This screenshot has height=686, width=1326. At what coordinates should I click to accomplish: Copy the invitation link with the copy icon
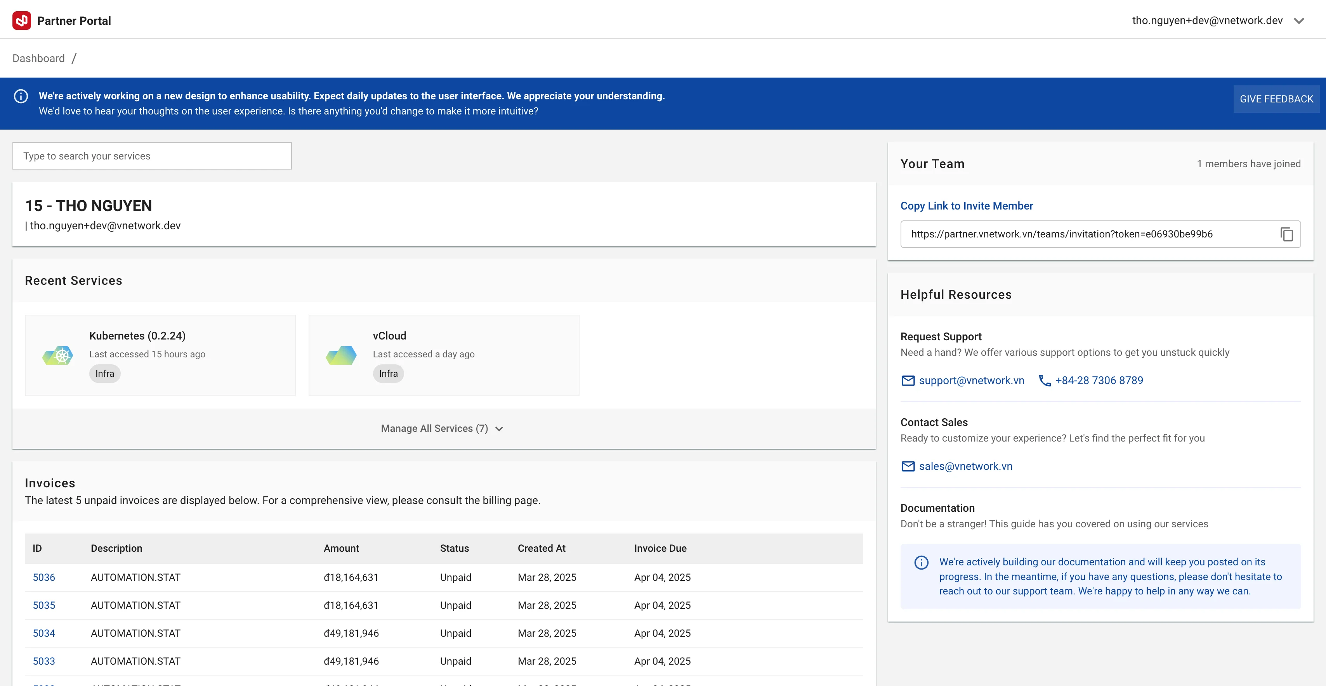coord(1286,234)
